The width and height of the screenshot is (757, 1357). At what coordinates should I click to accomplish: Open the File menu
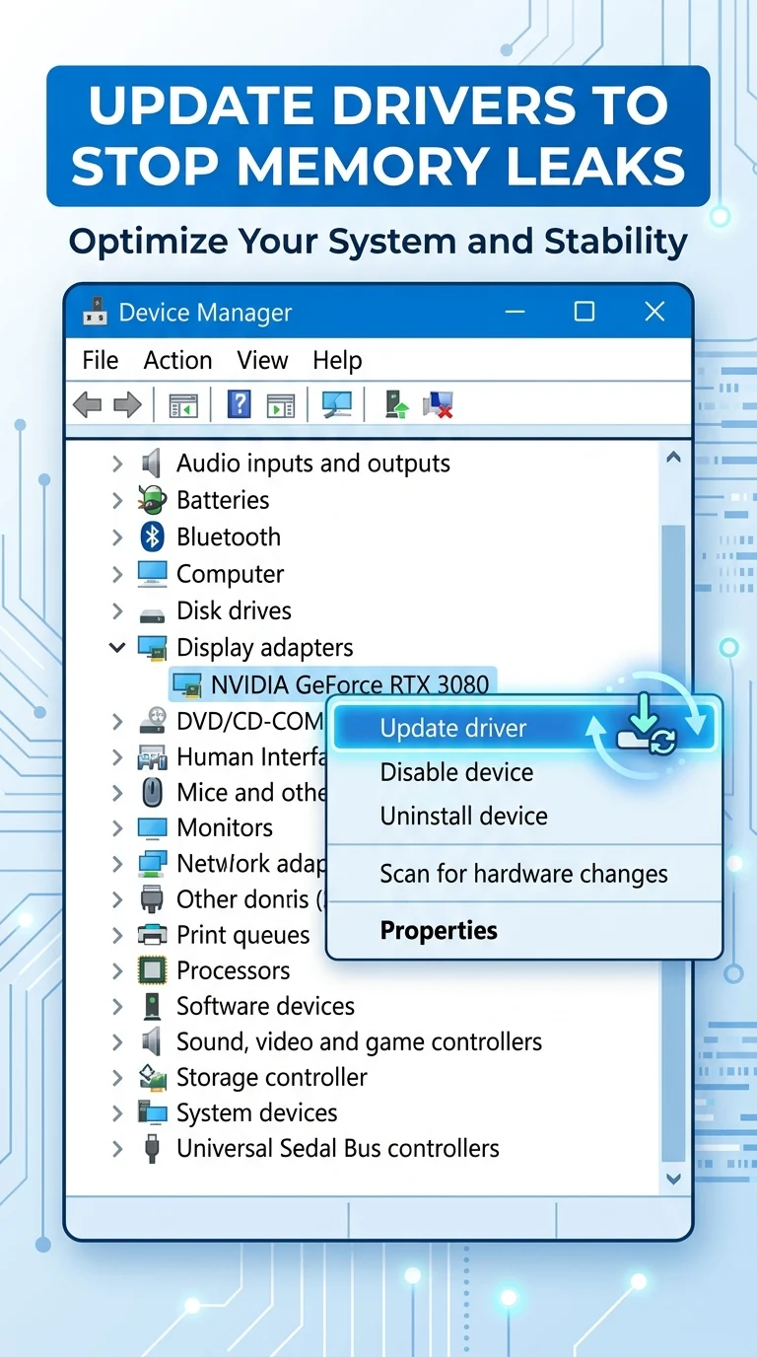pos(101,361)
